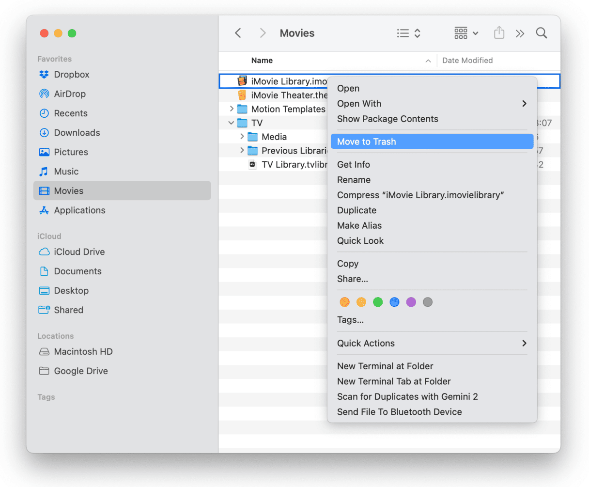Select Show Package Contents
This screenshot has width=589, height=487.
click(387, 119)
